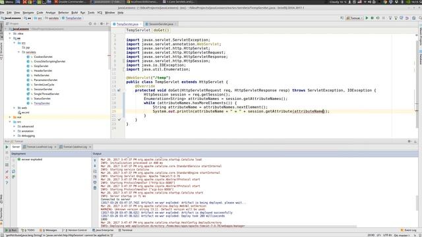
Task: Click the VCS update project icon
Action: (390, 18)
